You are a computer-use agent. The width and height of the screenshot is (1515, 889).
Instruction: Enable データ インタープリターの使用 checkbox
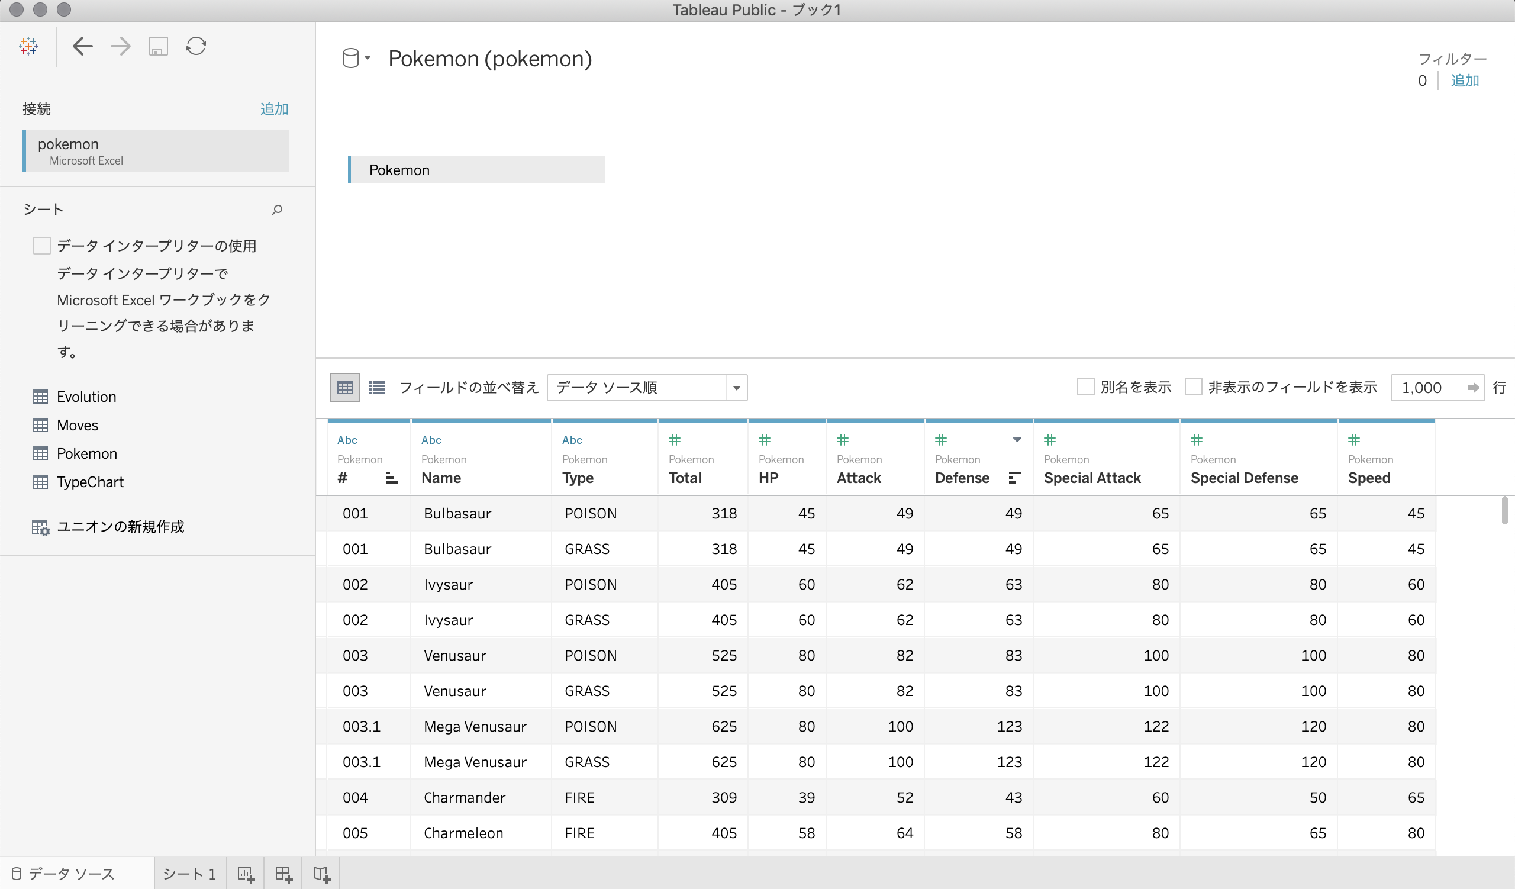point(41,246)
